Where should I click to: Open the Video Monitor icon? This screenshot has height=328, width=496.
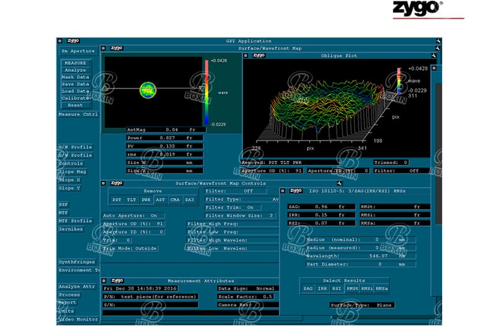click(78, 319)
